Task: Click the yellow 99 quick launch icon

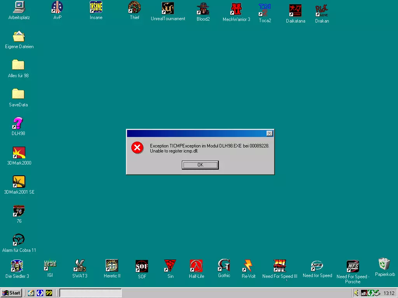Action: 49,293
